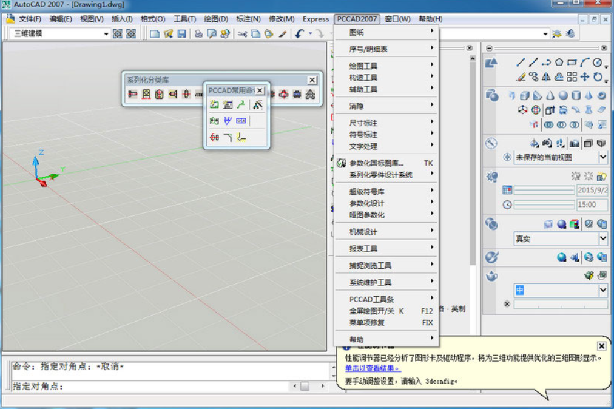Image resolution: width=614 pixels, height=409 pixels.
Task: Click the New drawing icon
Action: click(x=155, y=34)
